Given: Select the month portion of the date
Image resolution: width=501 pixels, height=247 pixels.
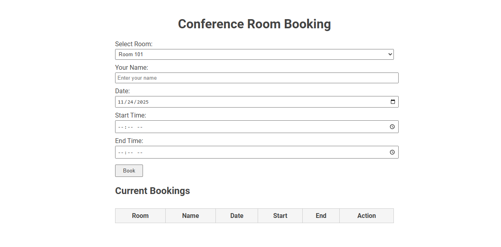Looking at the screenshot, I should point(120,102).
